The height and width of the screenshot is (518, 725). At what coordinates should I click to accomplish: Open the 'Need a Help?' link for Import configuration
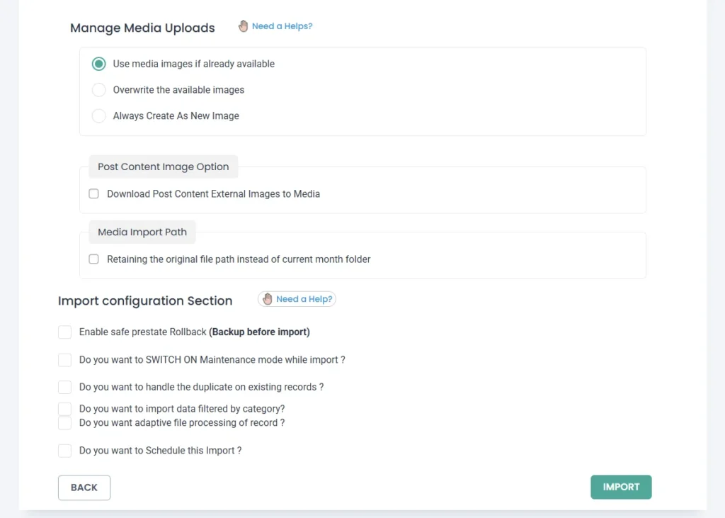tap(304, 299)
